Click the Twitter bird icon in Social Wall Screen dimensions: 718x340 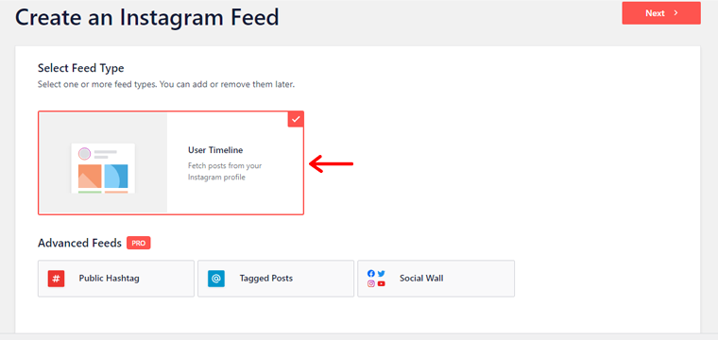pyautogui.click(x=382, y=274)
